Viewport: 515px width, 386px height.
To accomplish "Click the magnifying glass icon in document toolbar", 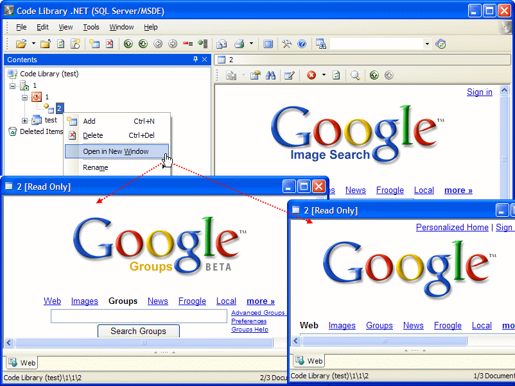I will 355,76.
